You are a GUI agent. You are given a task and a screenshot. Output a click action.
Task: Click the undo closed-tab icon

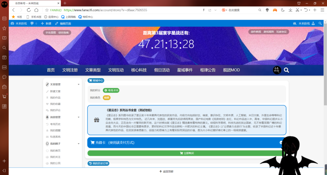pos(306,10)
